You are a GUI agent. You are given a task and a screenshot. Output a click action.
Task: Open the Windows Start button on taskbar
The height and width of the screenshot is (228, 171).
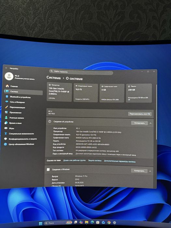(x=41, y=223)
